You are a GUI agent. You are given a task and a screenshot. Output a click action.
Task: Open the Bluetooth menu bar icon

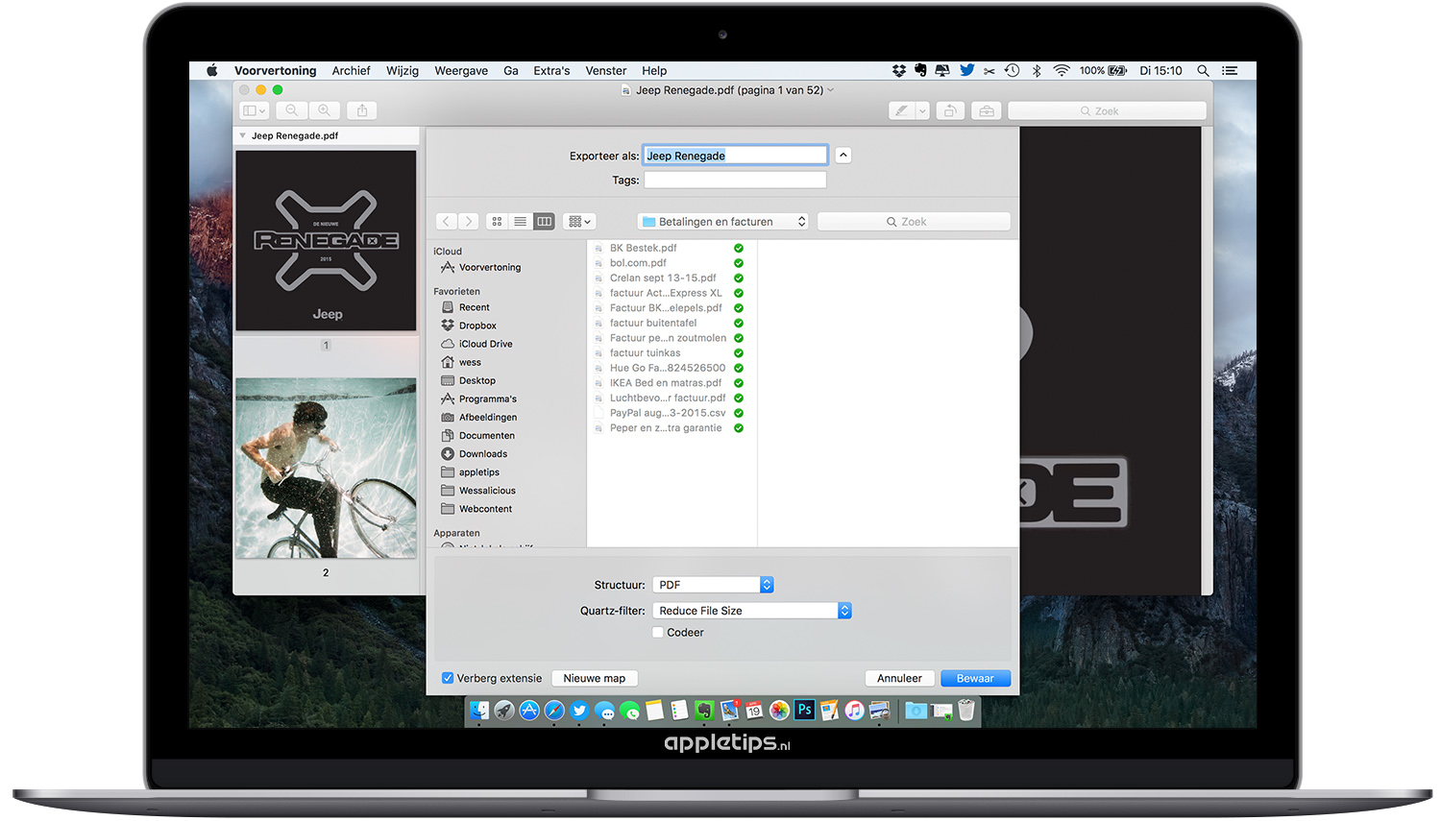(x=1037, y=71)
